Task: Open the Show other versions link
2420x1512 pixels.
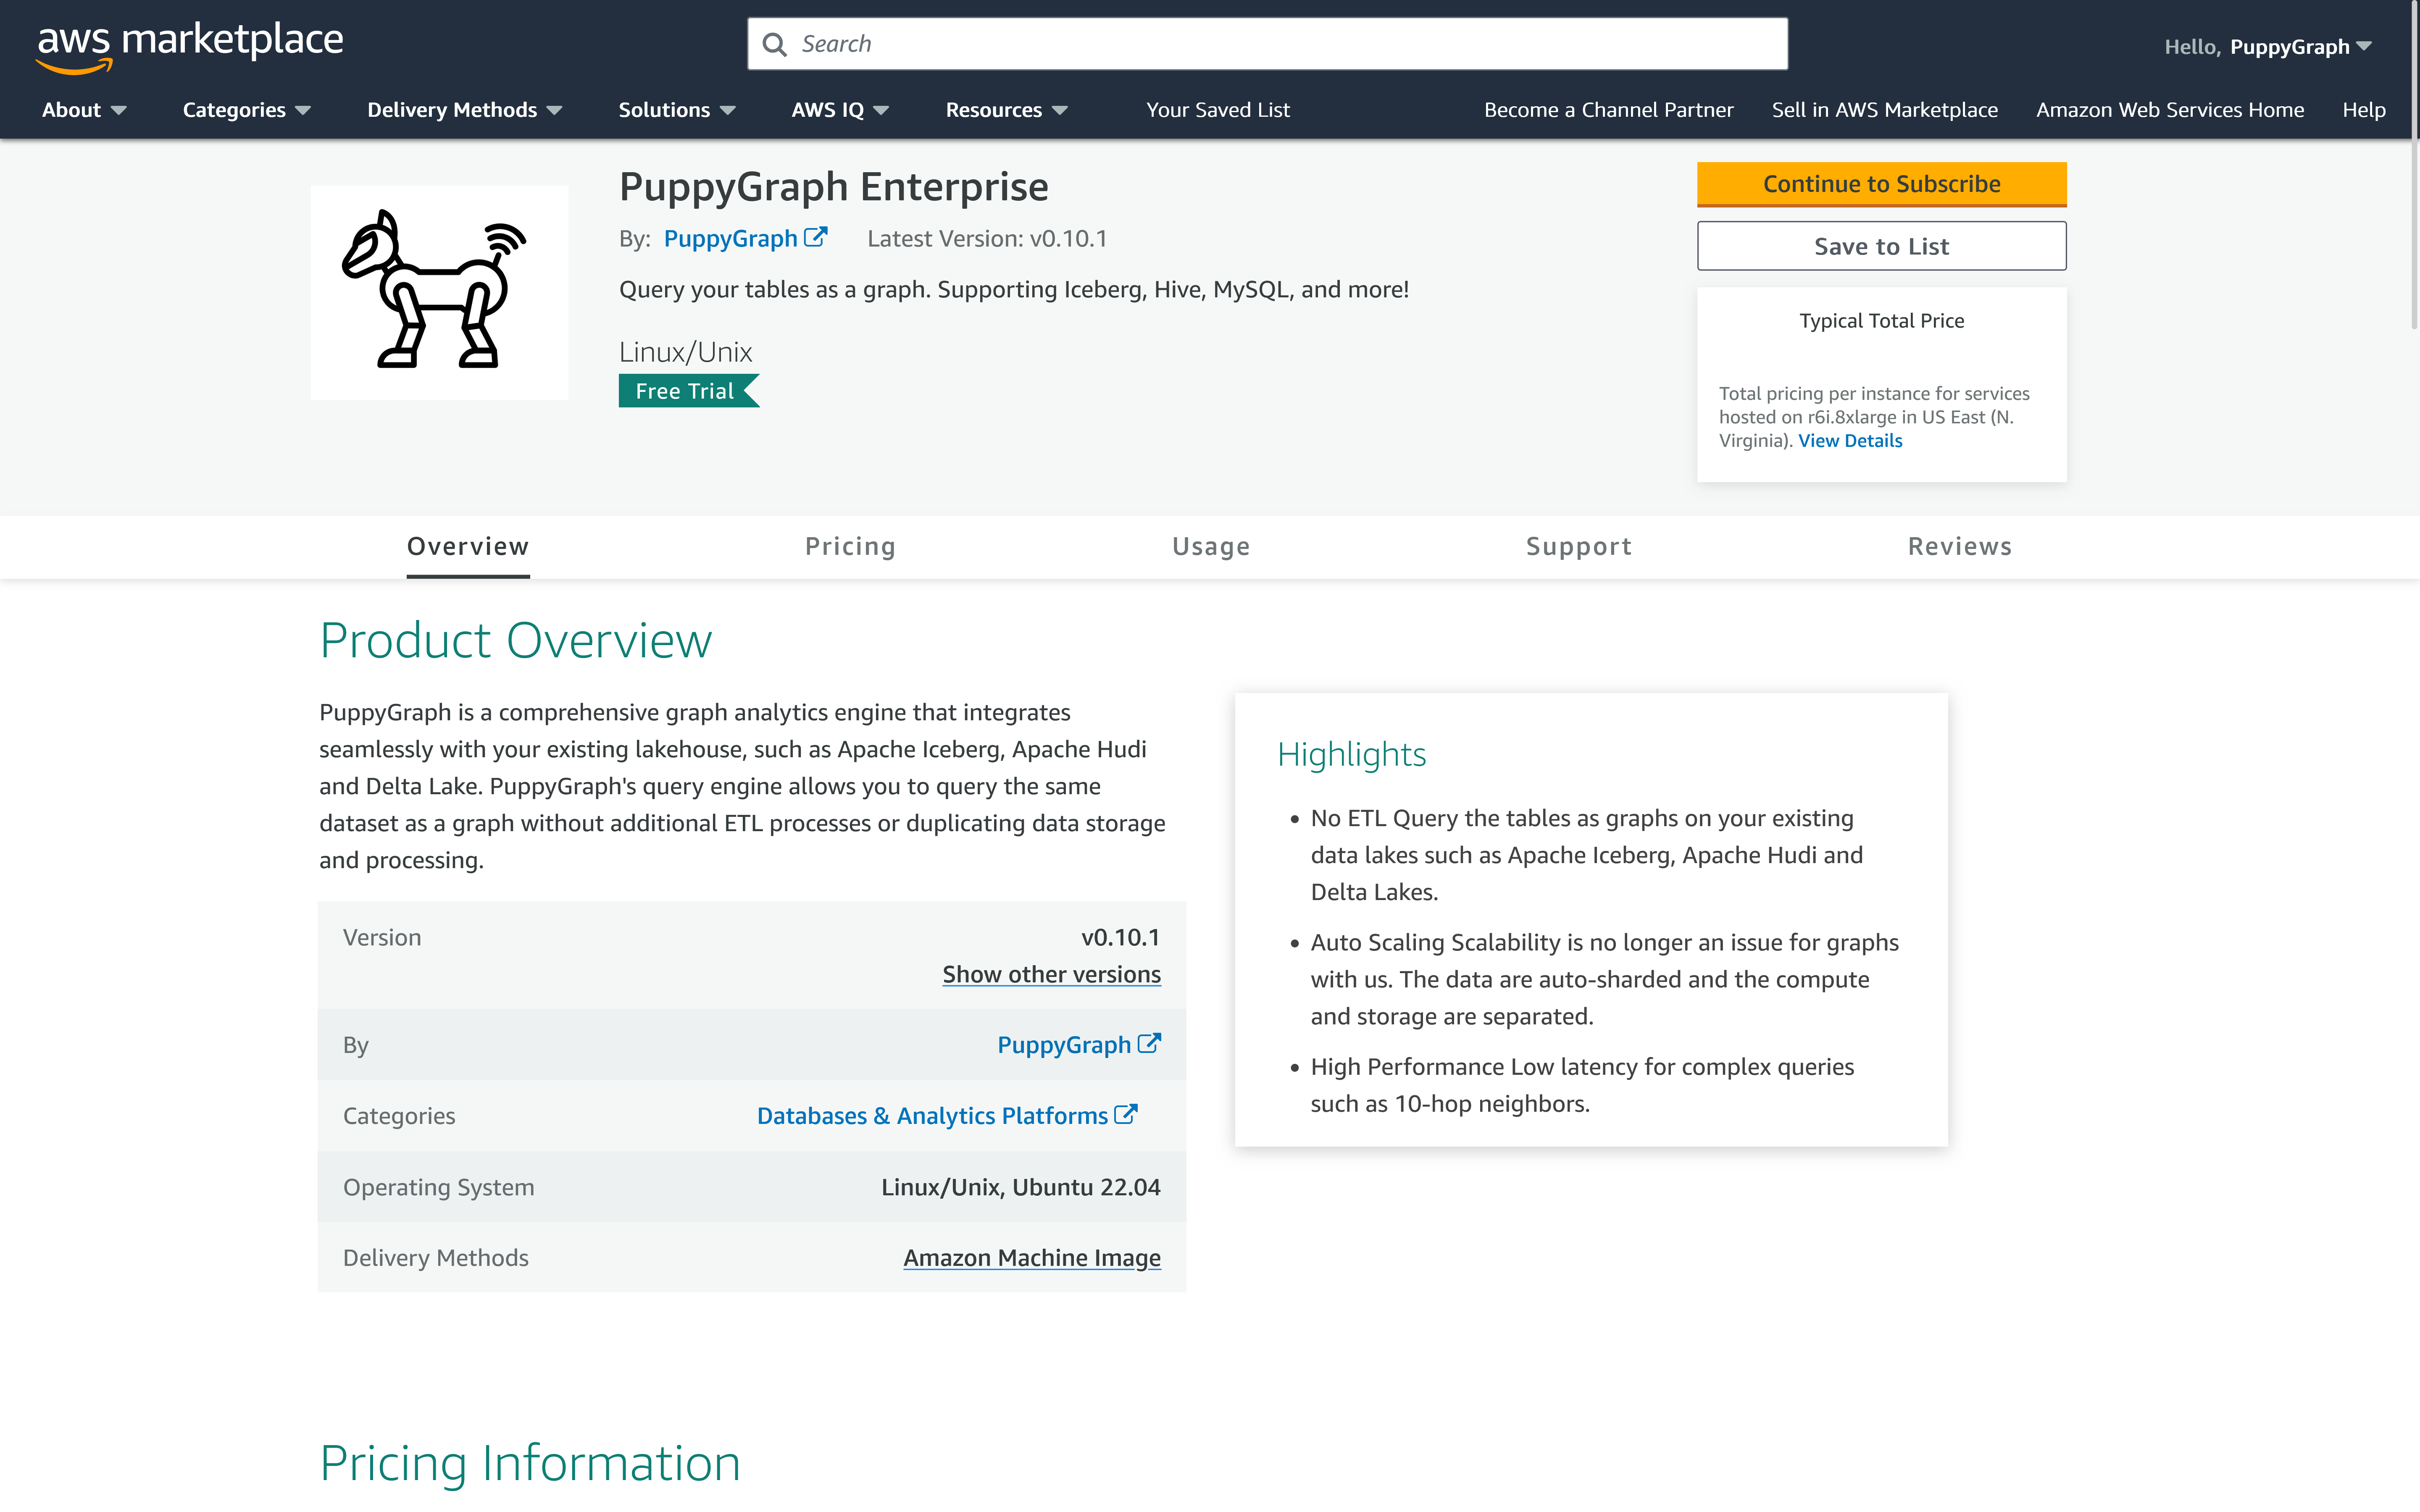Action: [1051, 974]
